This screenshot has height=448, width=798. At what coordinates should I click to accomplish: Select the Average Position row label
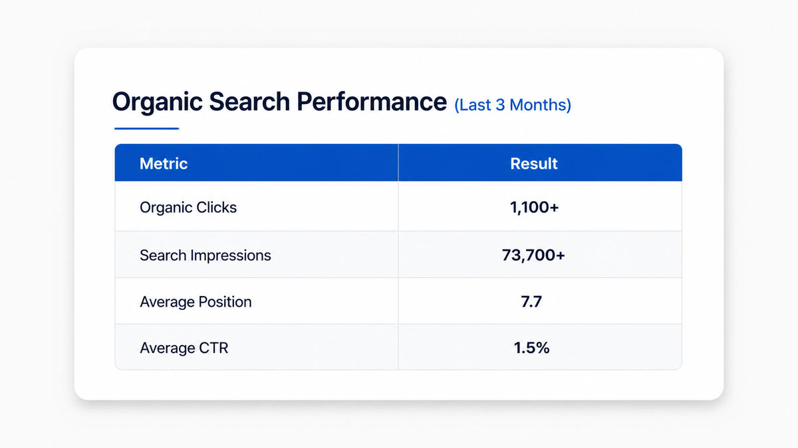196,302
